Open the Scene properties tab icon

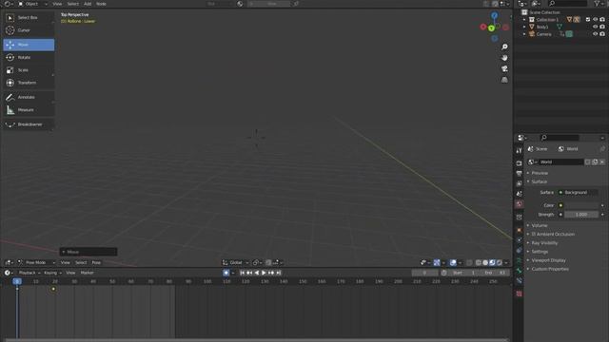coord(519,194)
